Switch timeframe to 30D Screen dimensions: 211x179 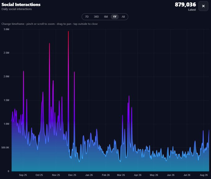(96, 17)
